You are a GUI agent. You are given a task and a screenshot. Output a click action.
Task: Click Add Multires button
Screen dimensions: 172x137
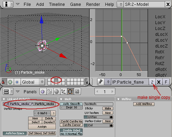pos(144,104)
